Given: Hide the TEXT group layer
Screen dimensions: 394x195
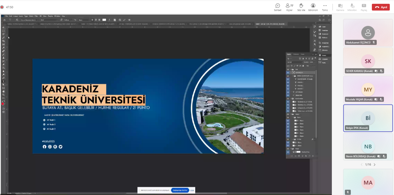Looking at the screenshot, I should coord(288,70).
